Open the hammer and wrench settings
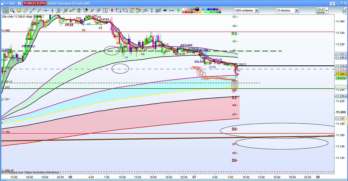This screenshot has width=348, height=181. (85, 10)
